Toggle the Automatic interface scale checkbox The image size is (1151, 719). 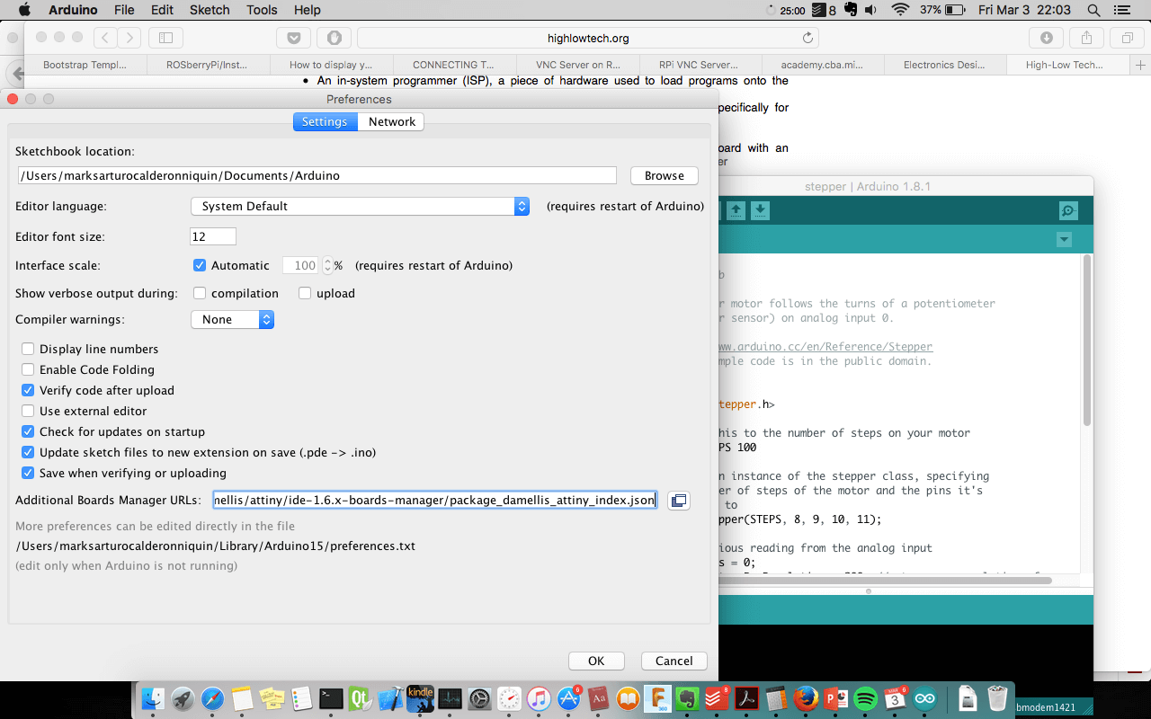pyautogui.click(x=200, y=265)
